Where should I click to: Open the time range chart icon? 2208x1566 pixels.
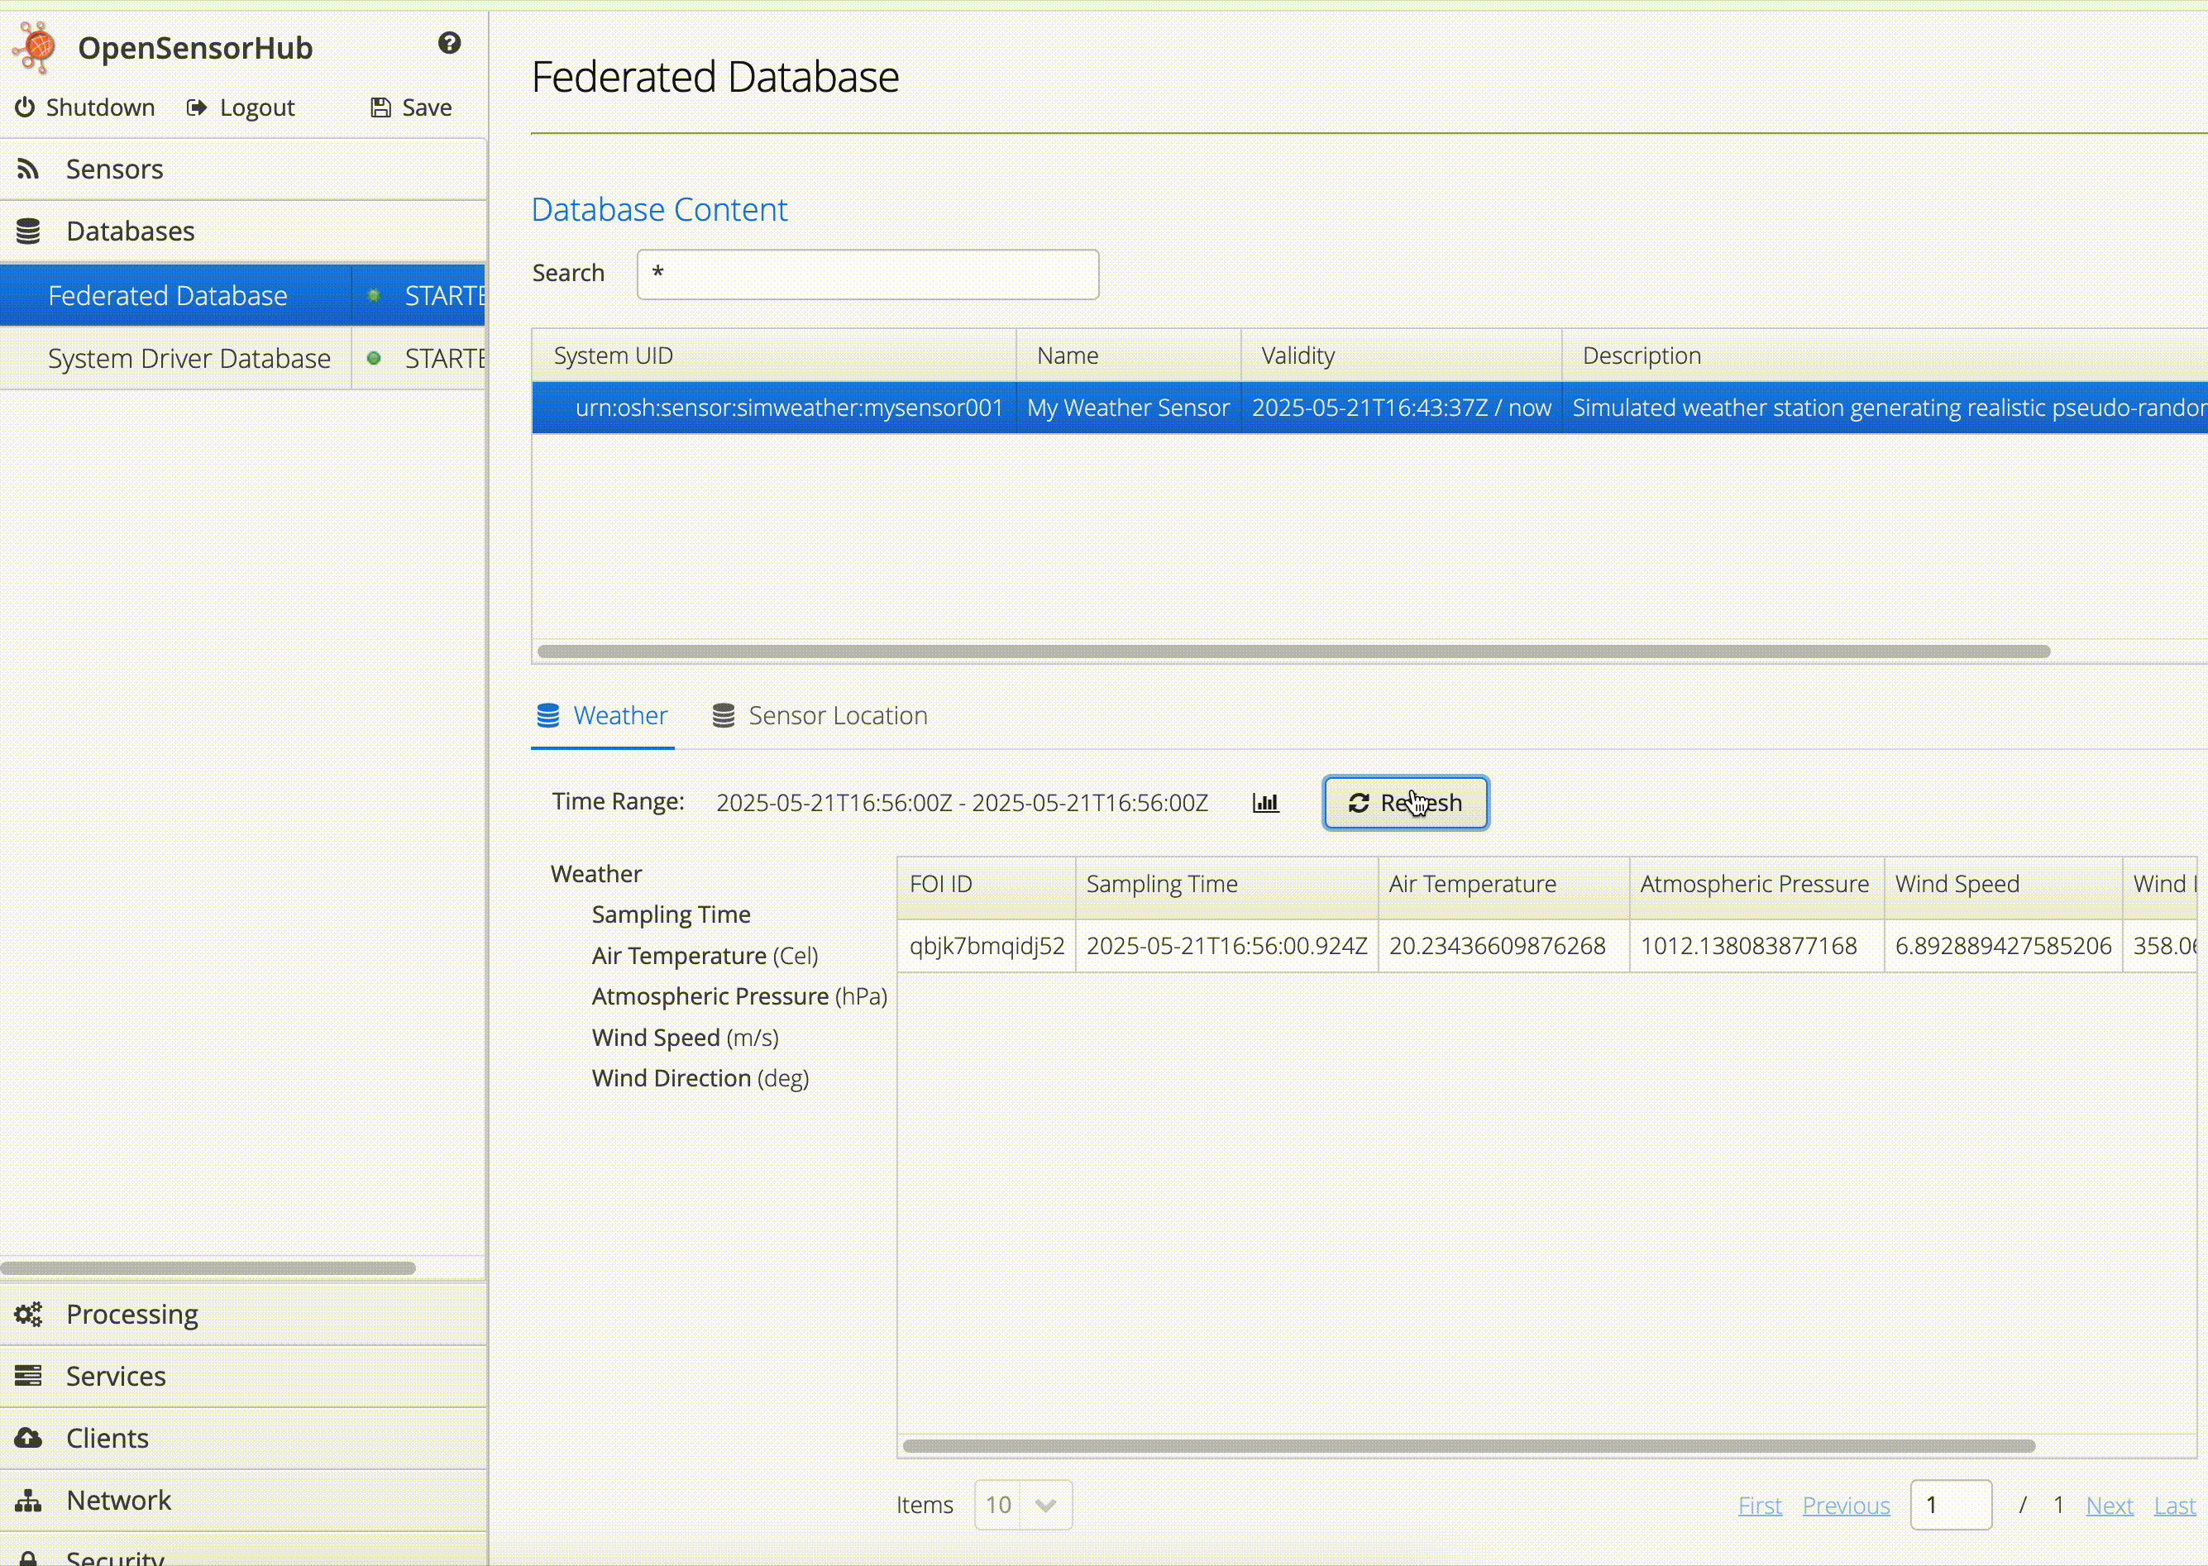click(1265, 802)
